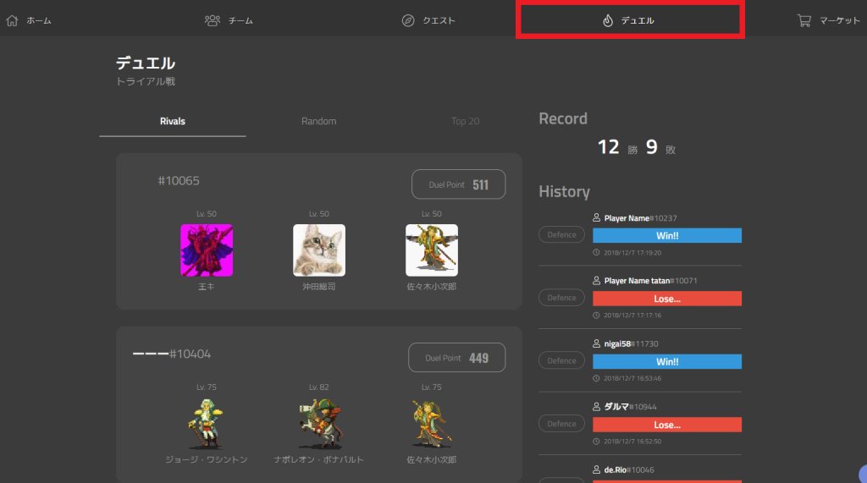Image resolution: width=867 pixels, height=483 pixels.
Task: Select the cat avatar 沖田総司
Action: pyautogui.click(x=318, y=250)
